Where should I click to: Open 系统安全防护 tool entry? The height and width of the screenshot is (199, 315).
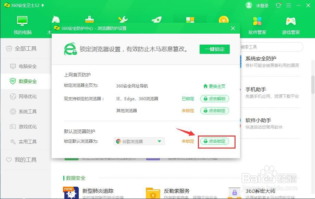272,62
